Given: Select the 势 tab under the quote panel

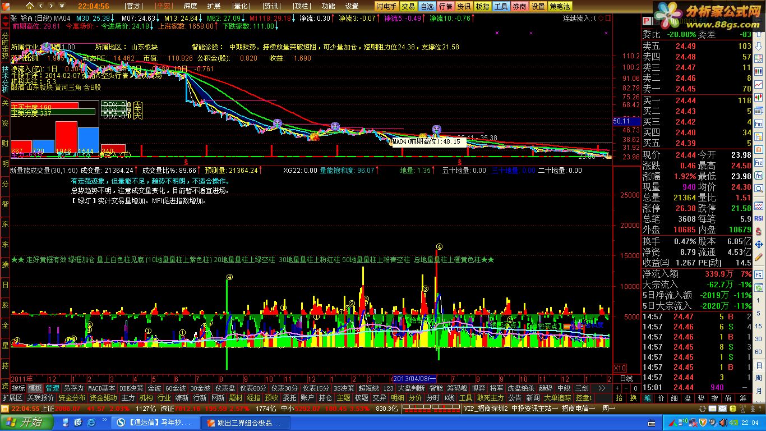Looking at the screenshot, I should (x=702, y=397).
